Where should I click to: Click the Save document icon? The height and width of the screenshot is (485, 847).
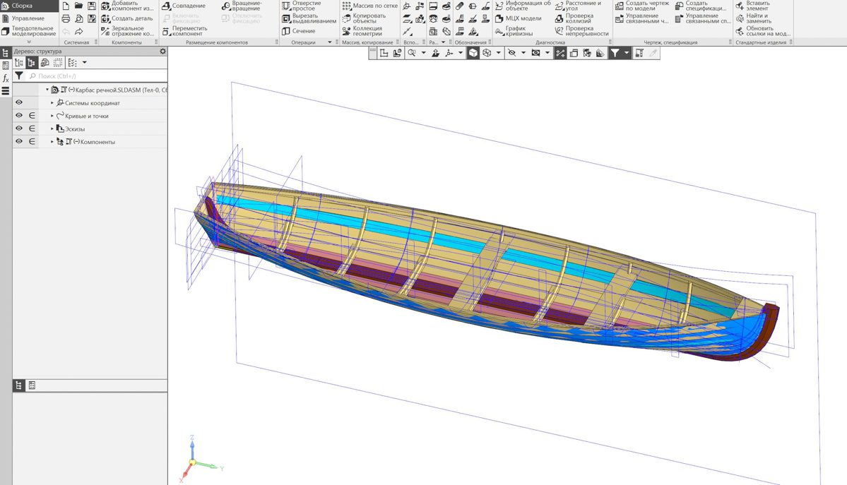pos(92,6)
